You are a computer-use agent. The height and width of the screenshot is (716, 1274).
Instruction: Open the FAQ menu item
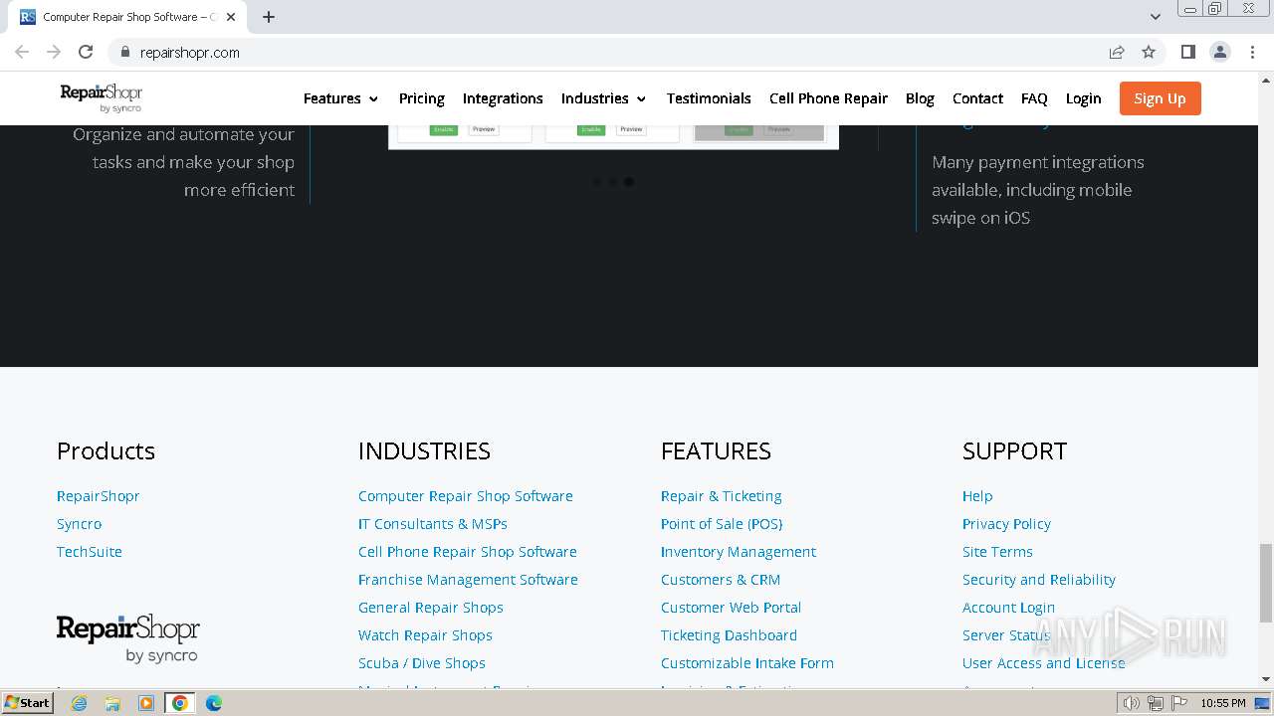point(1034,98)
